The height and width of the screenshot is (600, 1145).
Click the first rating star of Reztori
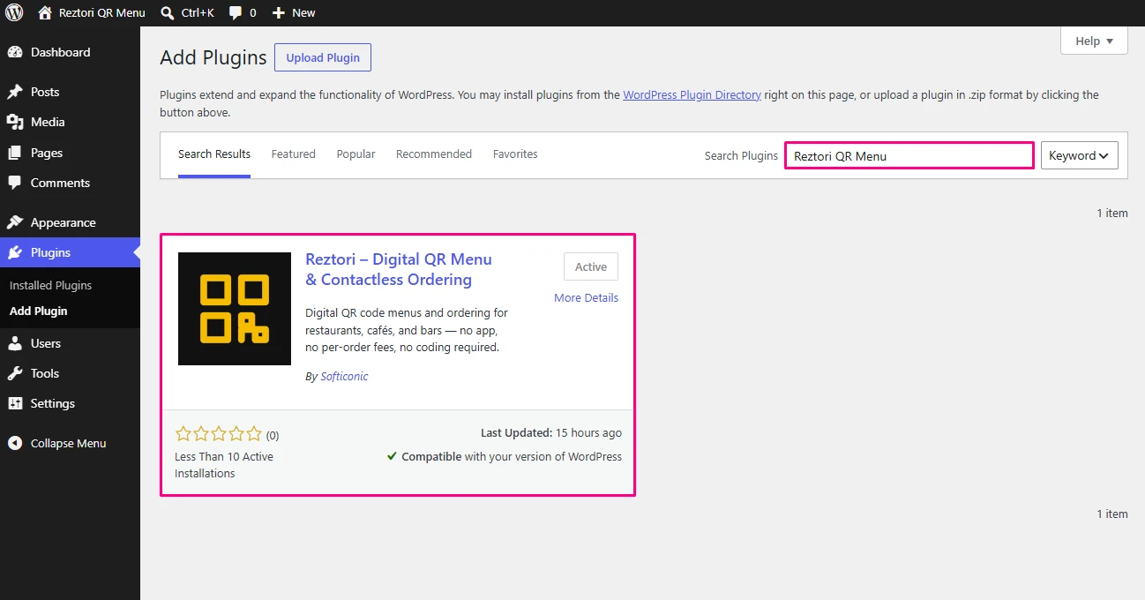(x=183, y=433)
